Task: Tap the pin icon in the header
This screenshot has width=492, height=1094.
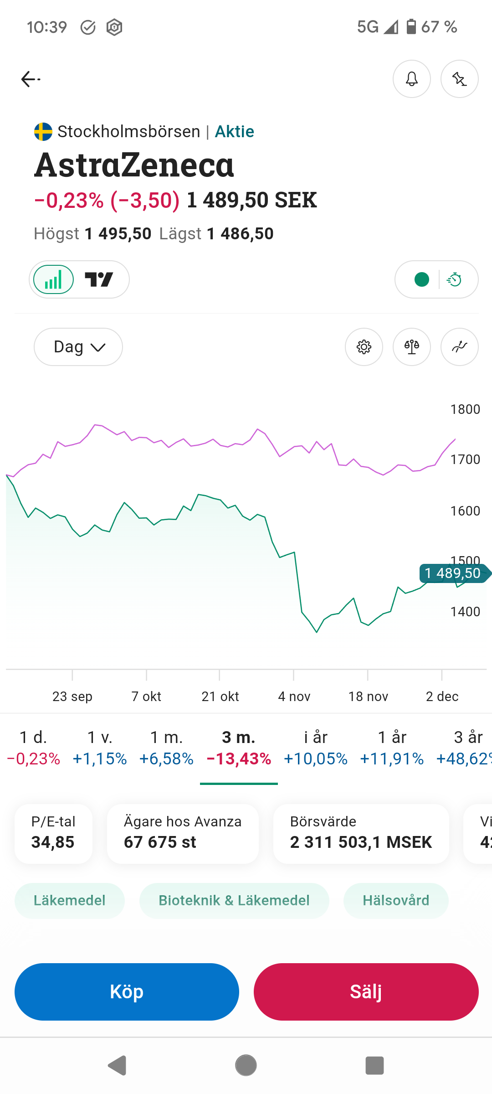Action: [459, 79]
